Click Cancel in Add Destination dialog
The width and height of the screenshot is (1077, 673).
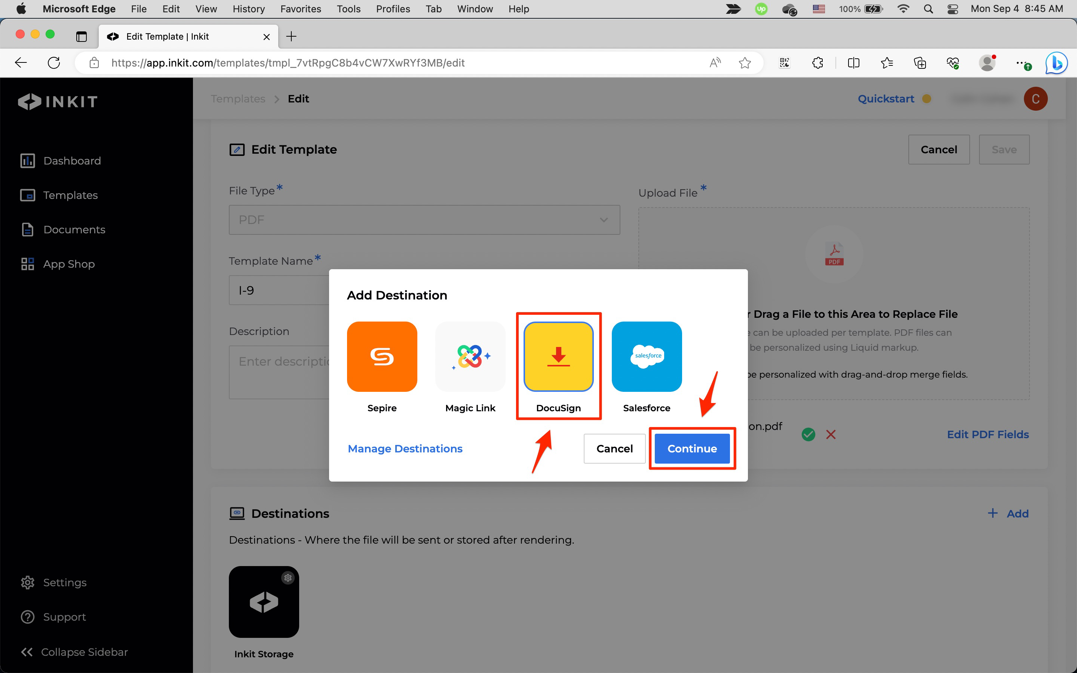[614, 449]
